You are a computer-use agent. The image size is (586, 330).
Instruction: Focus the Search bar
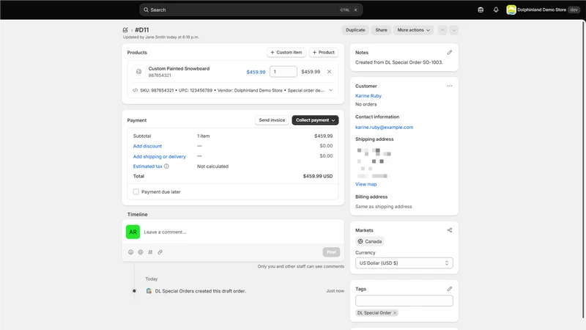tap(251, 10)
